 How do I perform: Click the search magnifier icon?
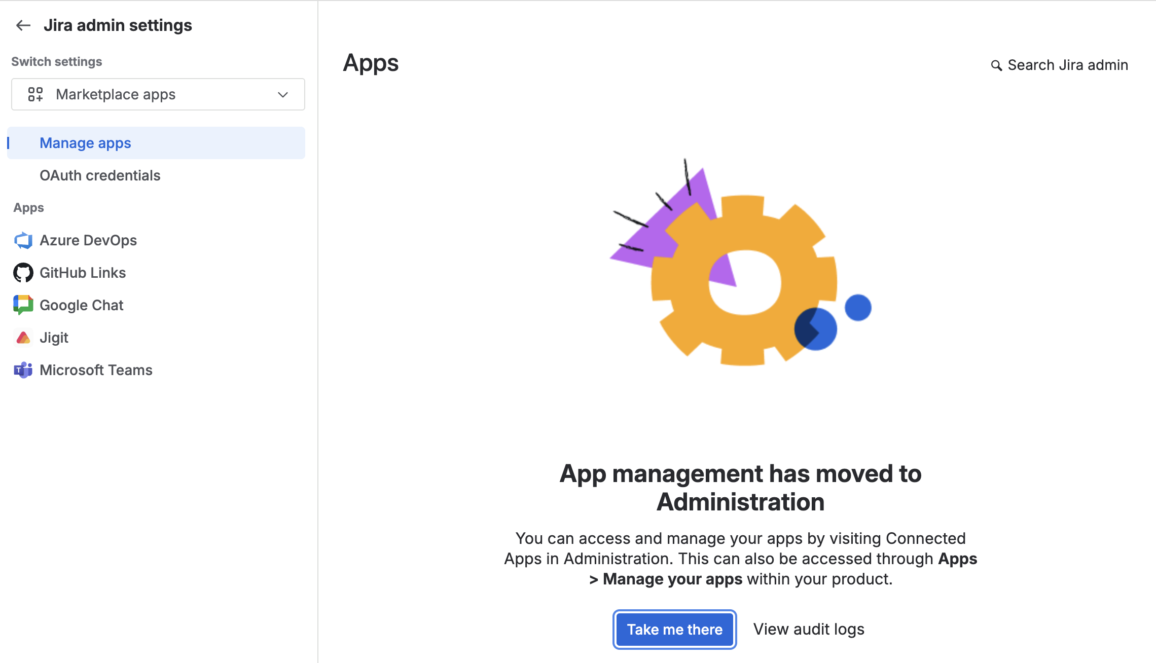click(x=996, y=65)
